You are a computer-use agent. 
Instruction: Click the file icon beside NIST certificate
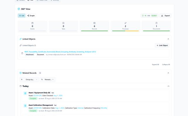(x=22, y=53)
